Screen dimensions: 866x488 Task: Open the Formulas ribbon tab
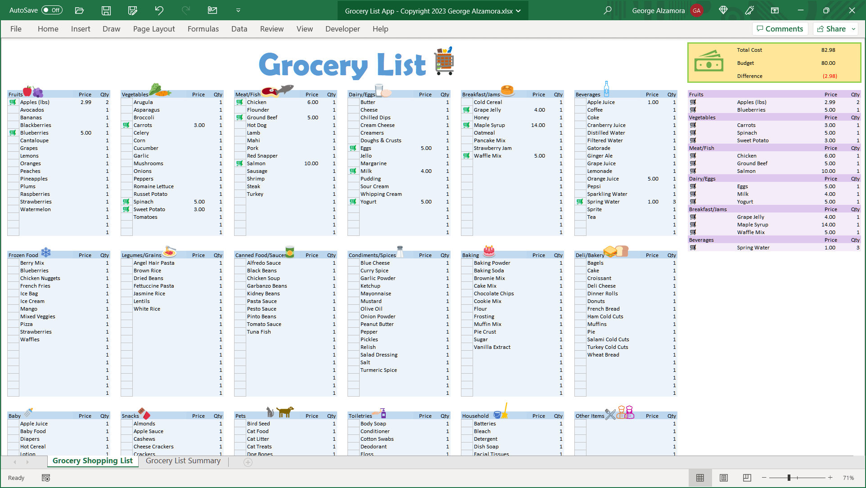203,28
